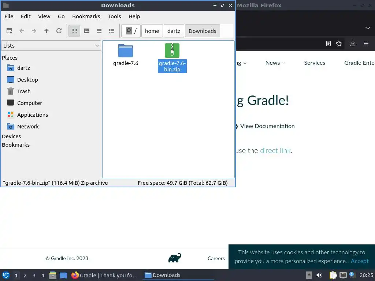Screen dimensions: 375x281
Task: Click the direct link hyperlink
Action: [x=275, y=150]
